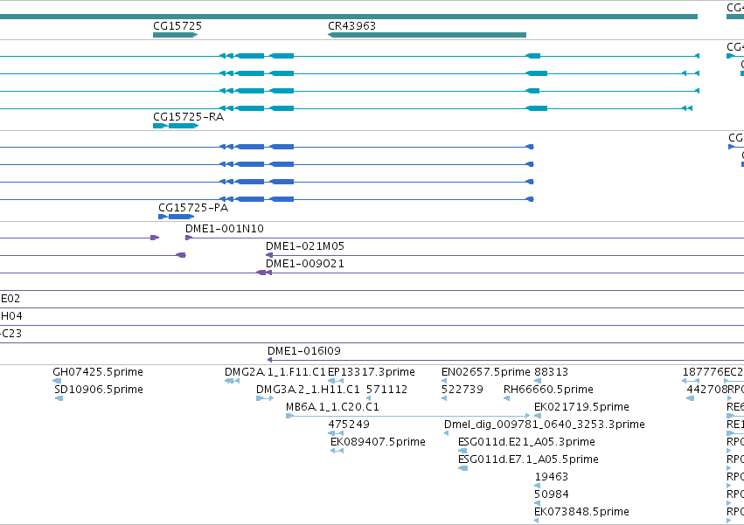Click the RH66660.5prime label
Screen dimensions: 744x525
point(548,390)
